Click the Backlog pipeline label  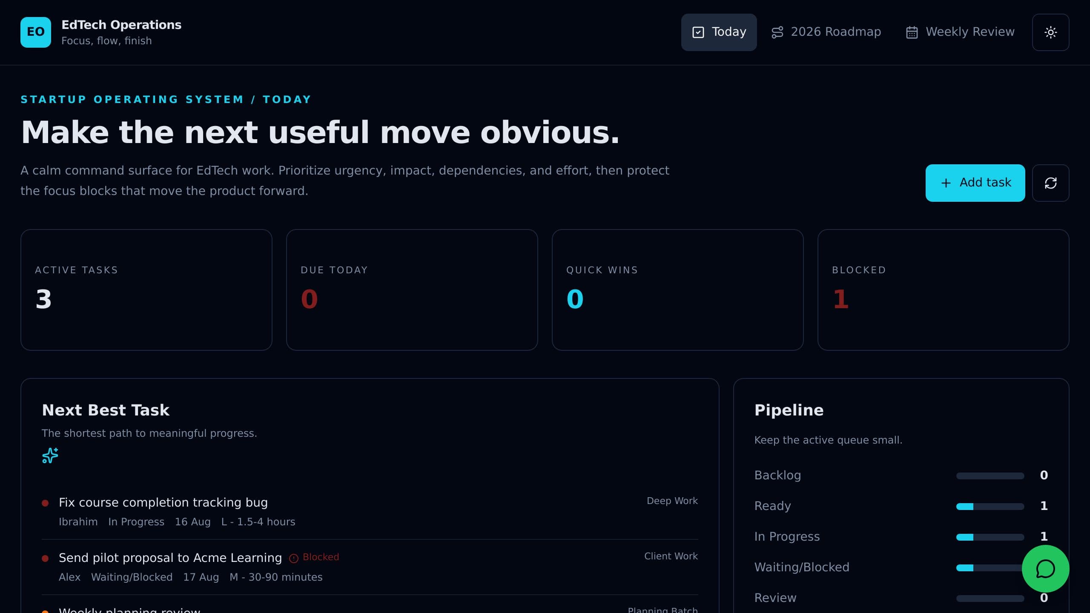[777, 475]
